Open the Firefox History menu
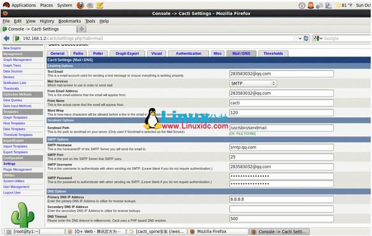372x236 pixels. pyautogui.click(x=46, y=22)
